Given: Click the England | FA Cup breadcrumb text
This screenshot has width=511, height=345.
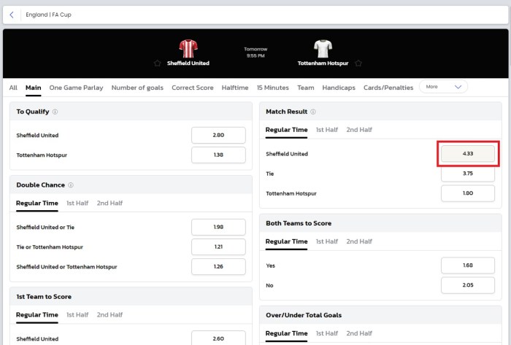Looking at the screenshot, I should pos(49,15).
